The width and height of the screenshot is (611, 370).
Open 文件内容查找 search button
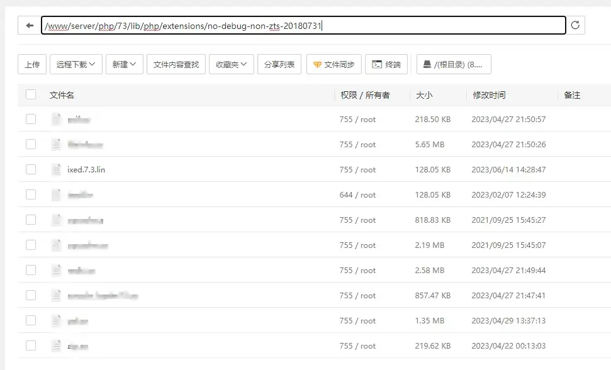pos(176,64)
